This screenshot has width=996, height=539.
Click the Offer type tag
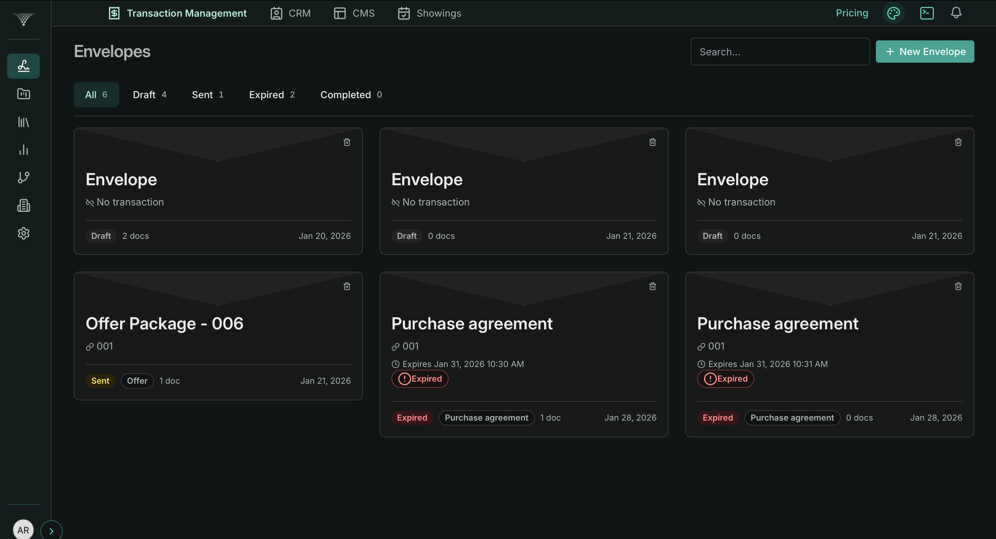(x=137, y=381)
